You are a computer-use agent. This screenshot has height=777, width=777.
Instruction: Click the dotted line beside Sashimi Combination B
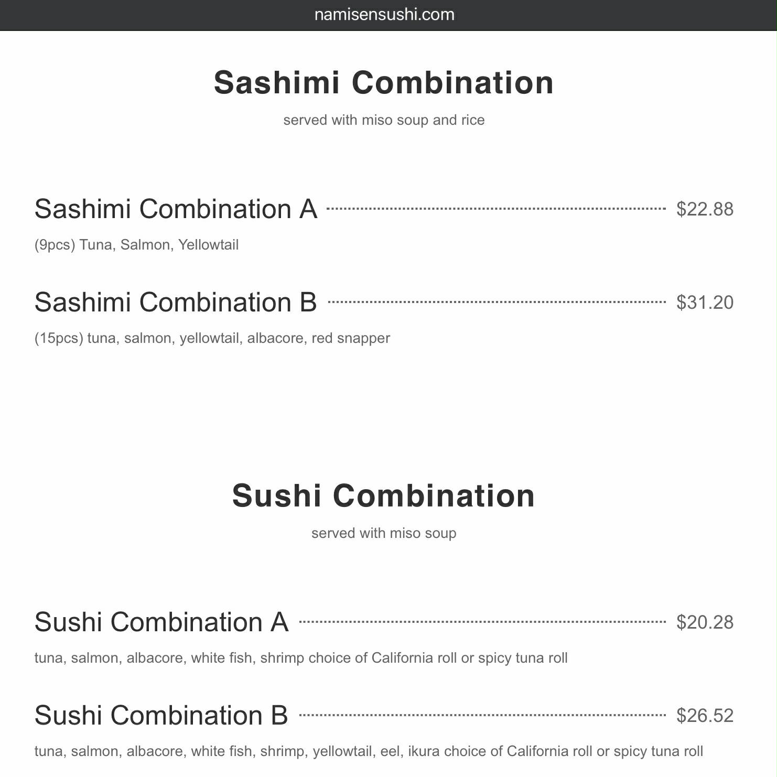tap(497, 302)
